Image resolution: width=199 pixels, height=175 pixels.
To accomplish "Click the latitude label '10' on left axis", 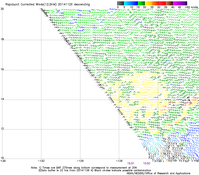I will (x=2, y=158).
